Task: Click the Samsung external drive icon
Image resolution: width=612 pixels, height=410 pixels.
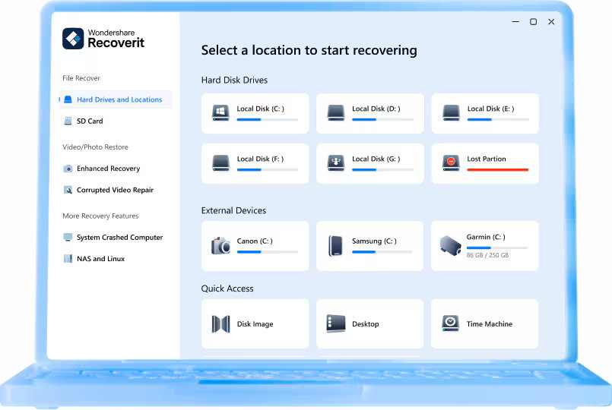Action: coord(335,245)
